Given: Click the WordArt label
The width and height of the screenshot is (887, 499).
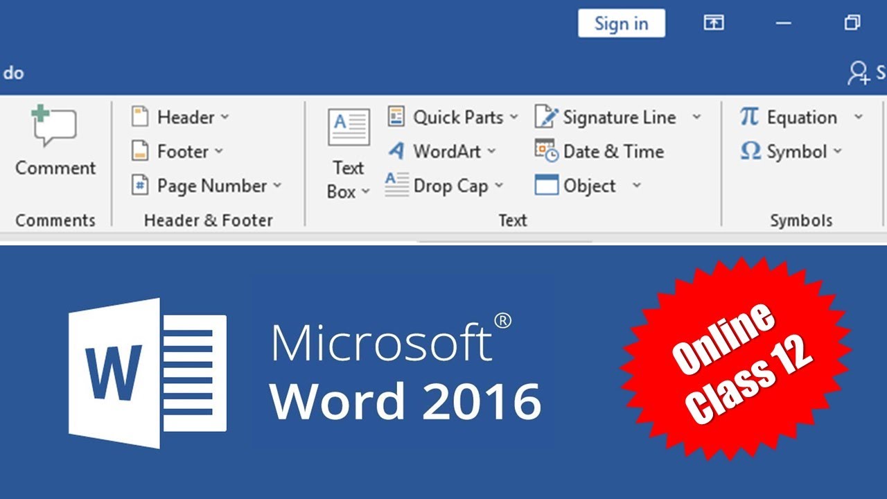Looking at the screenshot, I should tap(447, 151).
